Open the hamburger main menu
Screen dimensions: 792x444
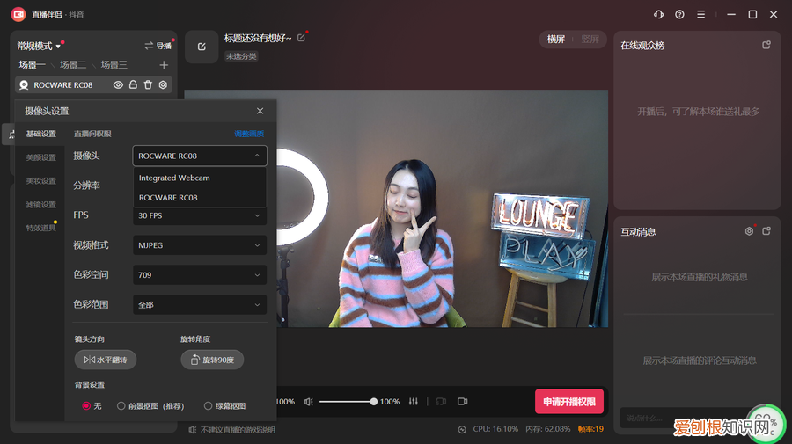point(701,15)
